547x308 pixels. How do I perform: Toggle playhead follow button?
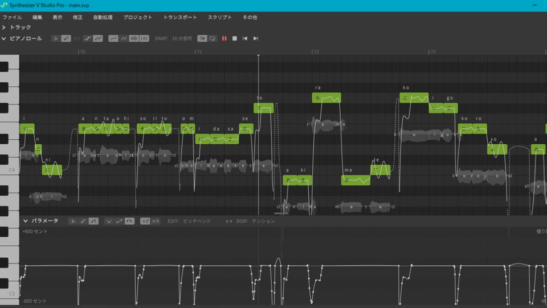click(202, 38)
